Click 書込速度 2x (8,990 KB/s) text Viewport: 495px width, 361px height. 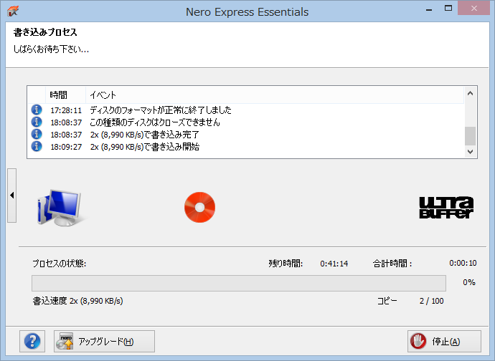coord(77,301)
